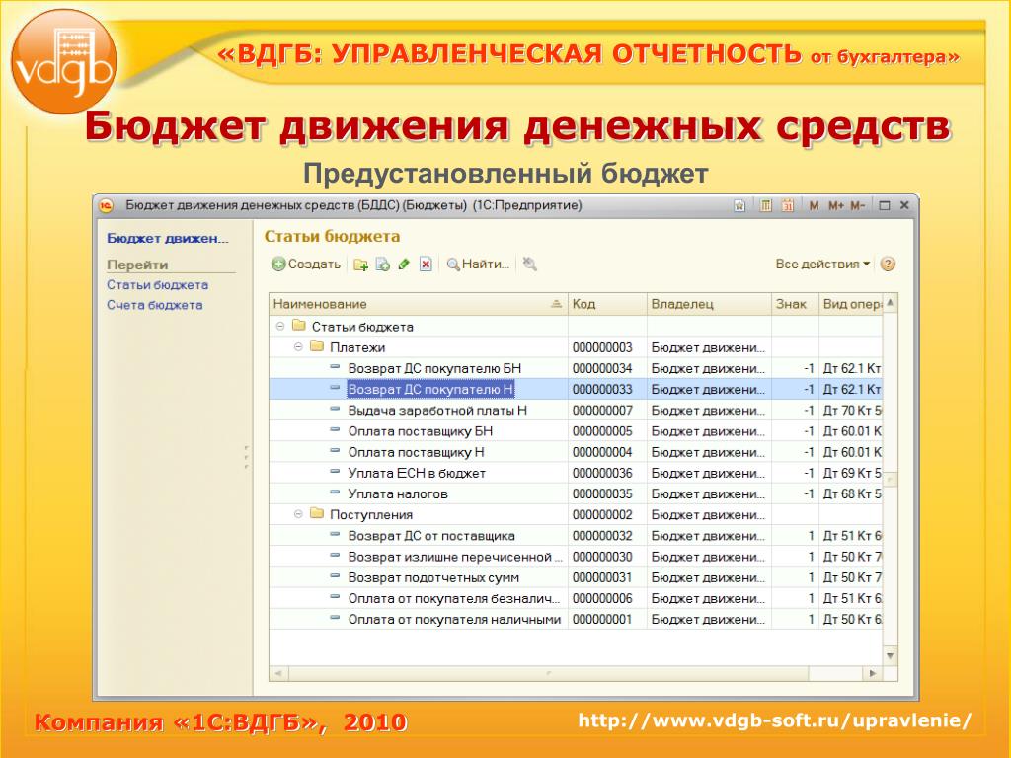
Task: Click the create new group folder icon
Action: click(361, 265)
